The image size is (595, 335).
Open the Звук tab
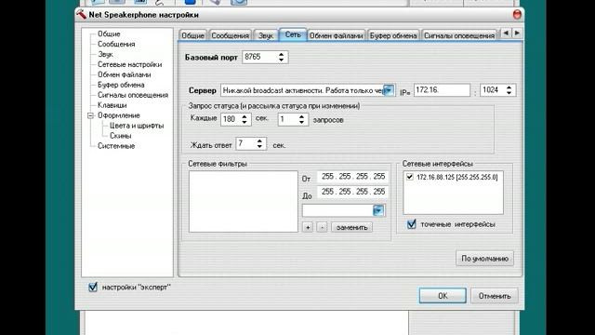tap(266, 35)
